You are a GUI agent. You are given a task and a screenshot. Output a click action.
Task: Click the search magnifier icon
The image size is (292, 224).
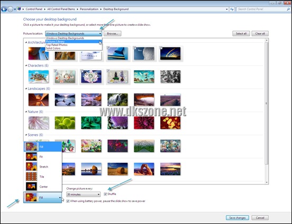click(288, 9)
